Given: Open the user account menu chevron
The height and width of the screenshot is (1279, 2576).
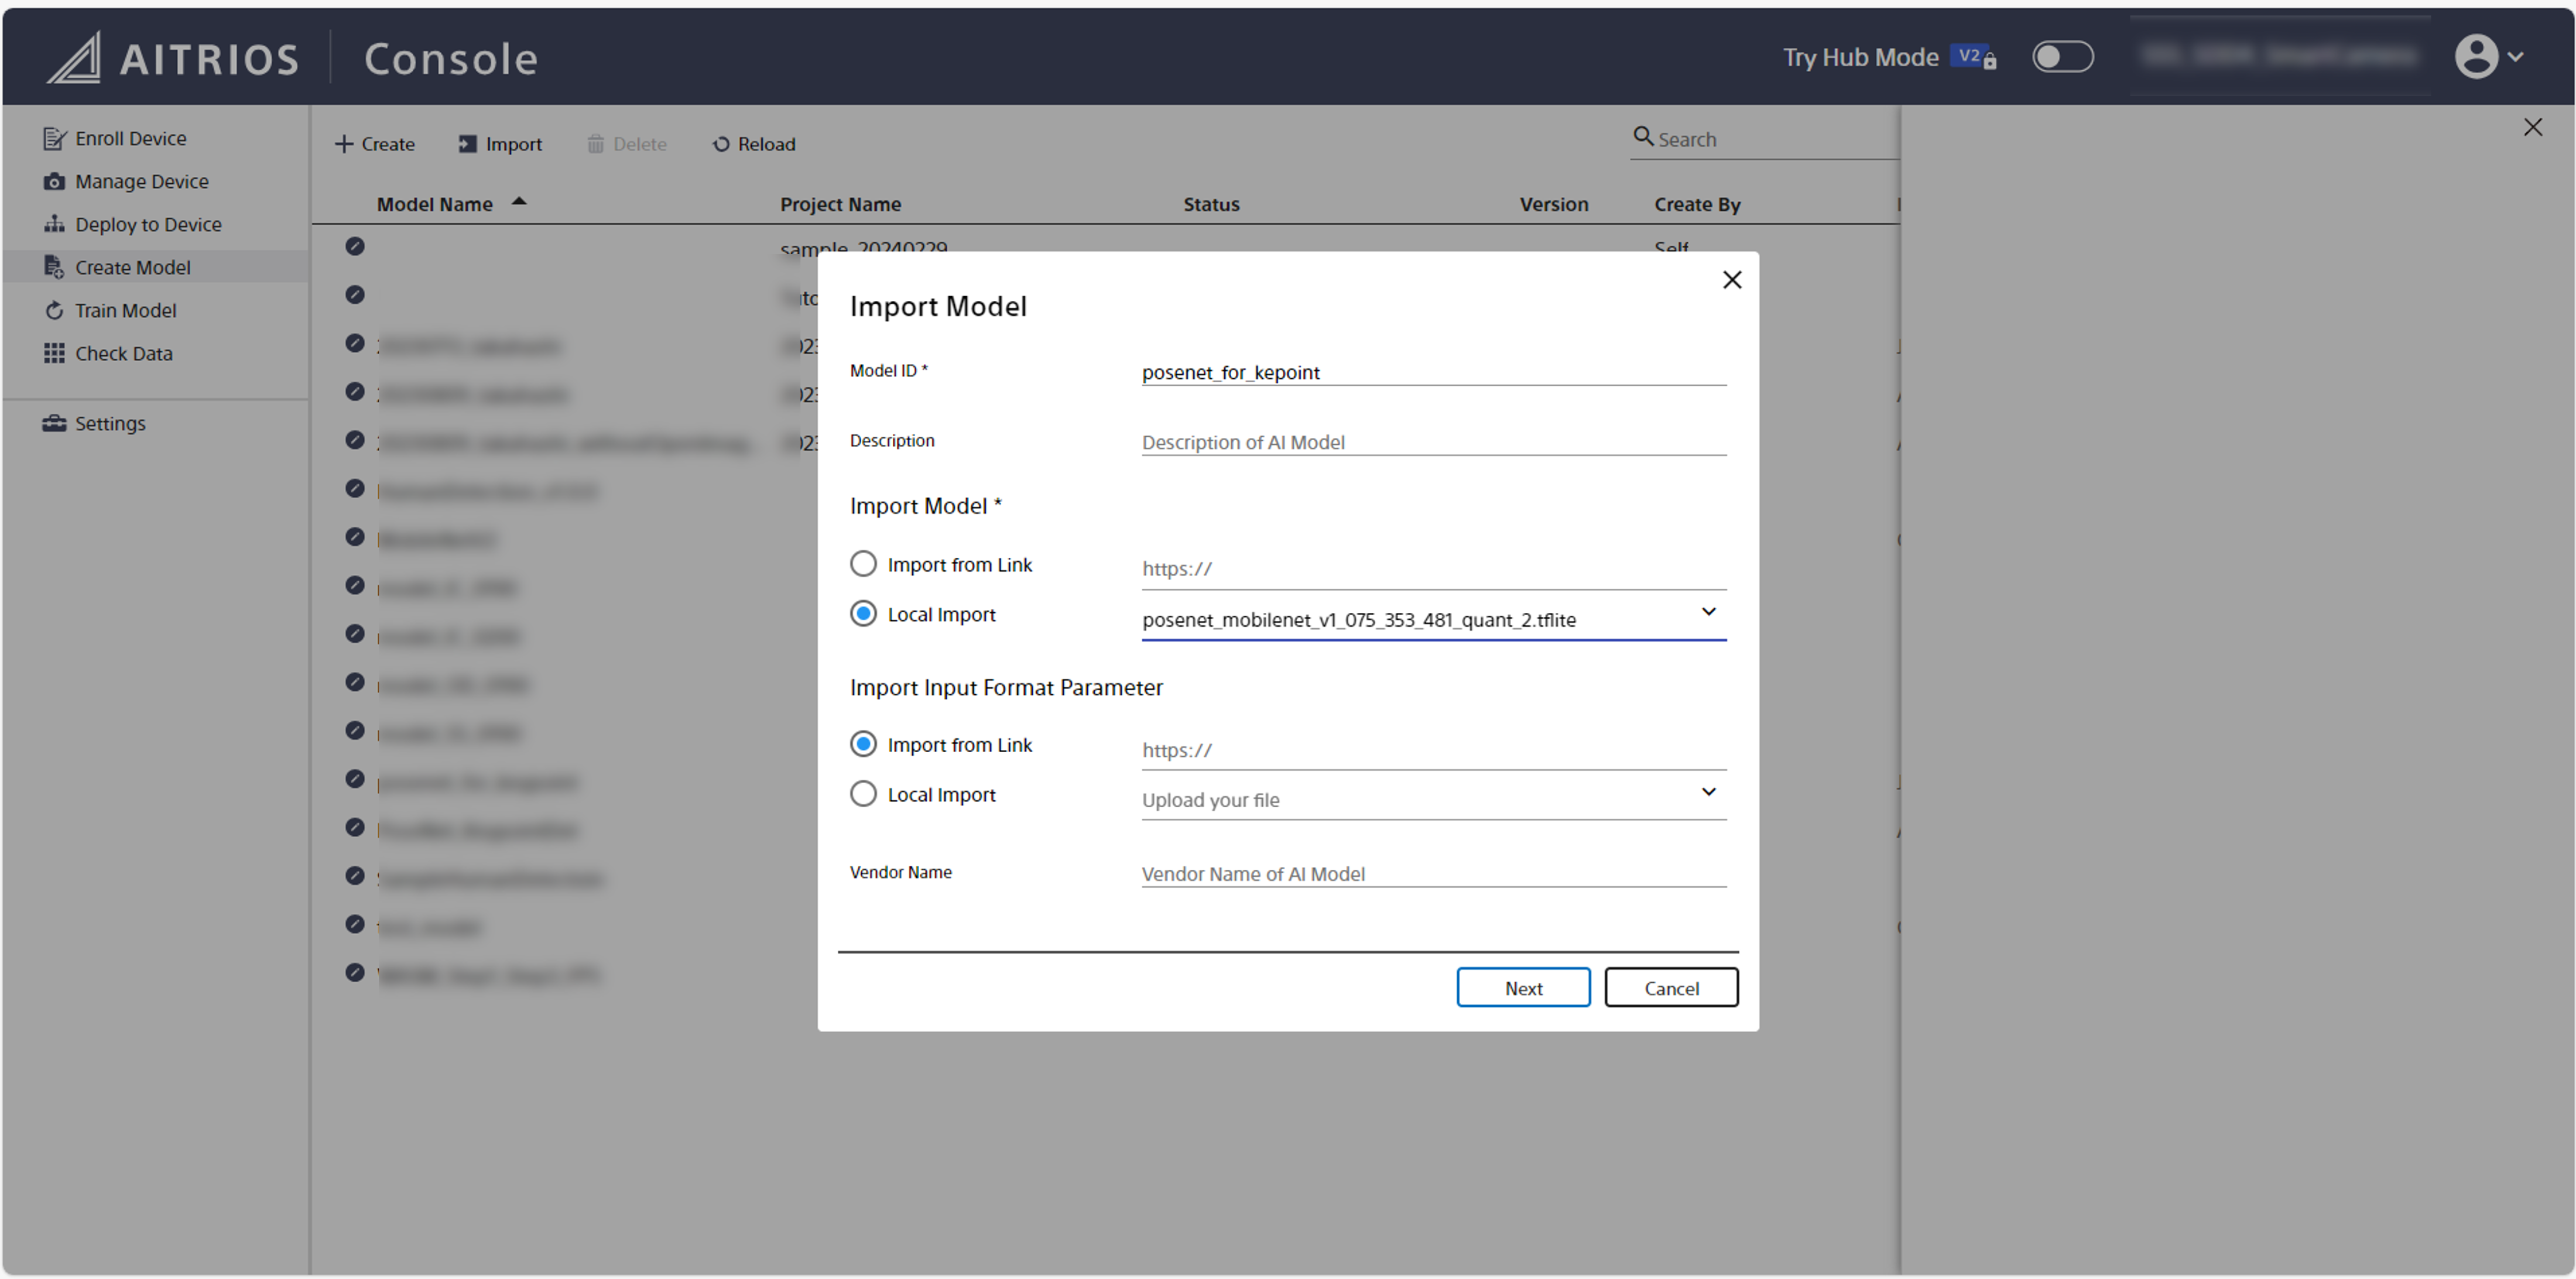Looking at the screenshot, I should [2515, 57].
